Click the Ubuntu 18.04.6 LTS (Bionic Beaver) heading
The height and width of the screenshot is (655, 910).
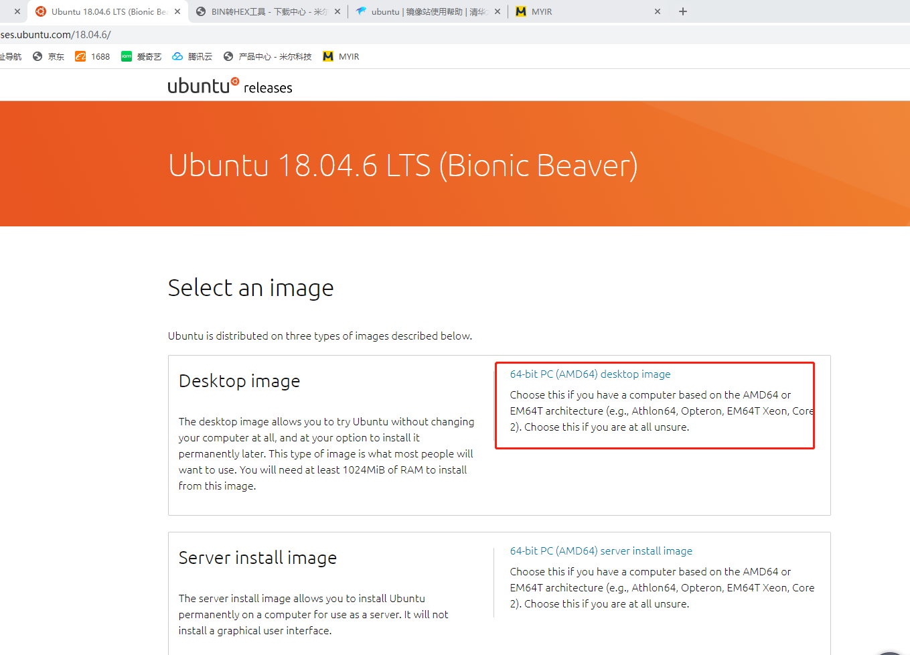(x=403, y=165)
